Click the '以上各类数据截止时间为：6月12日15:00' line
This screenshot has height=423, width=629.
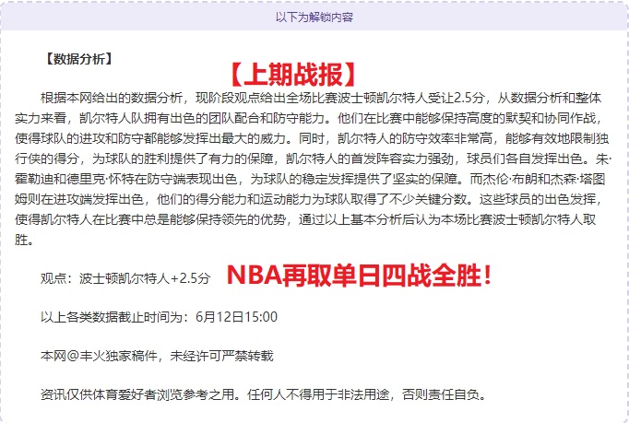[159, 317]
